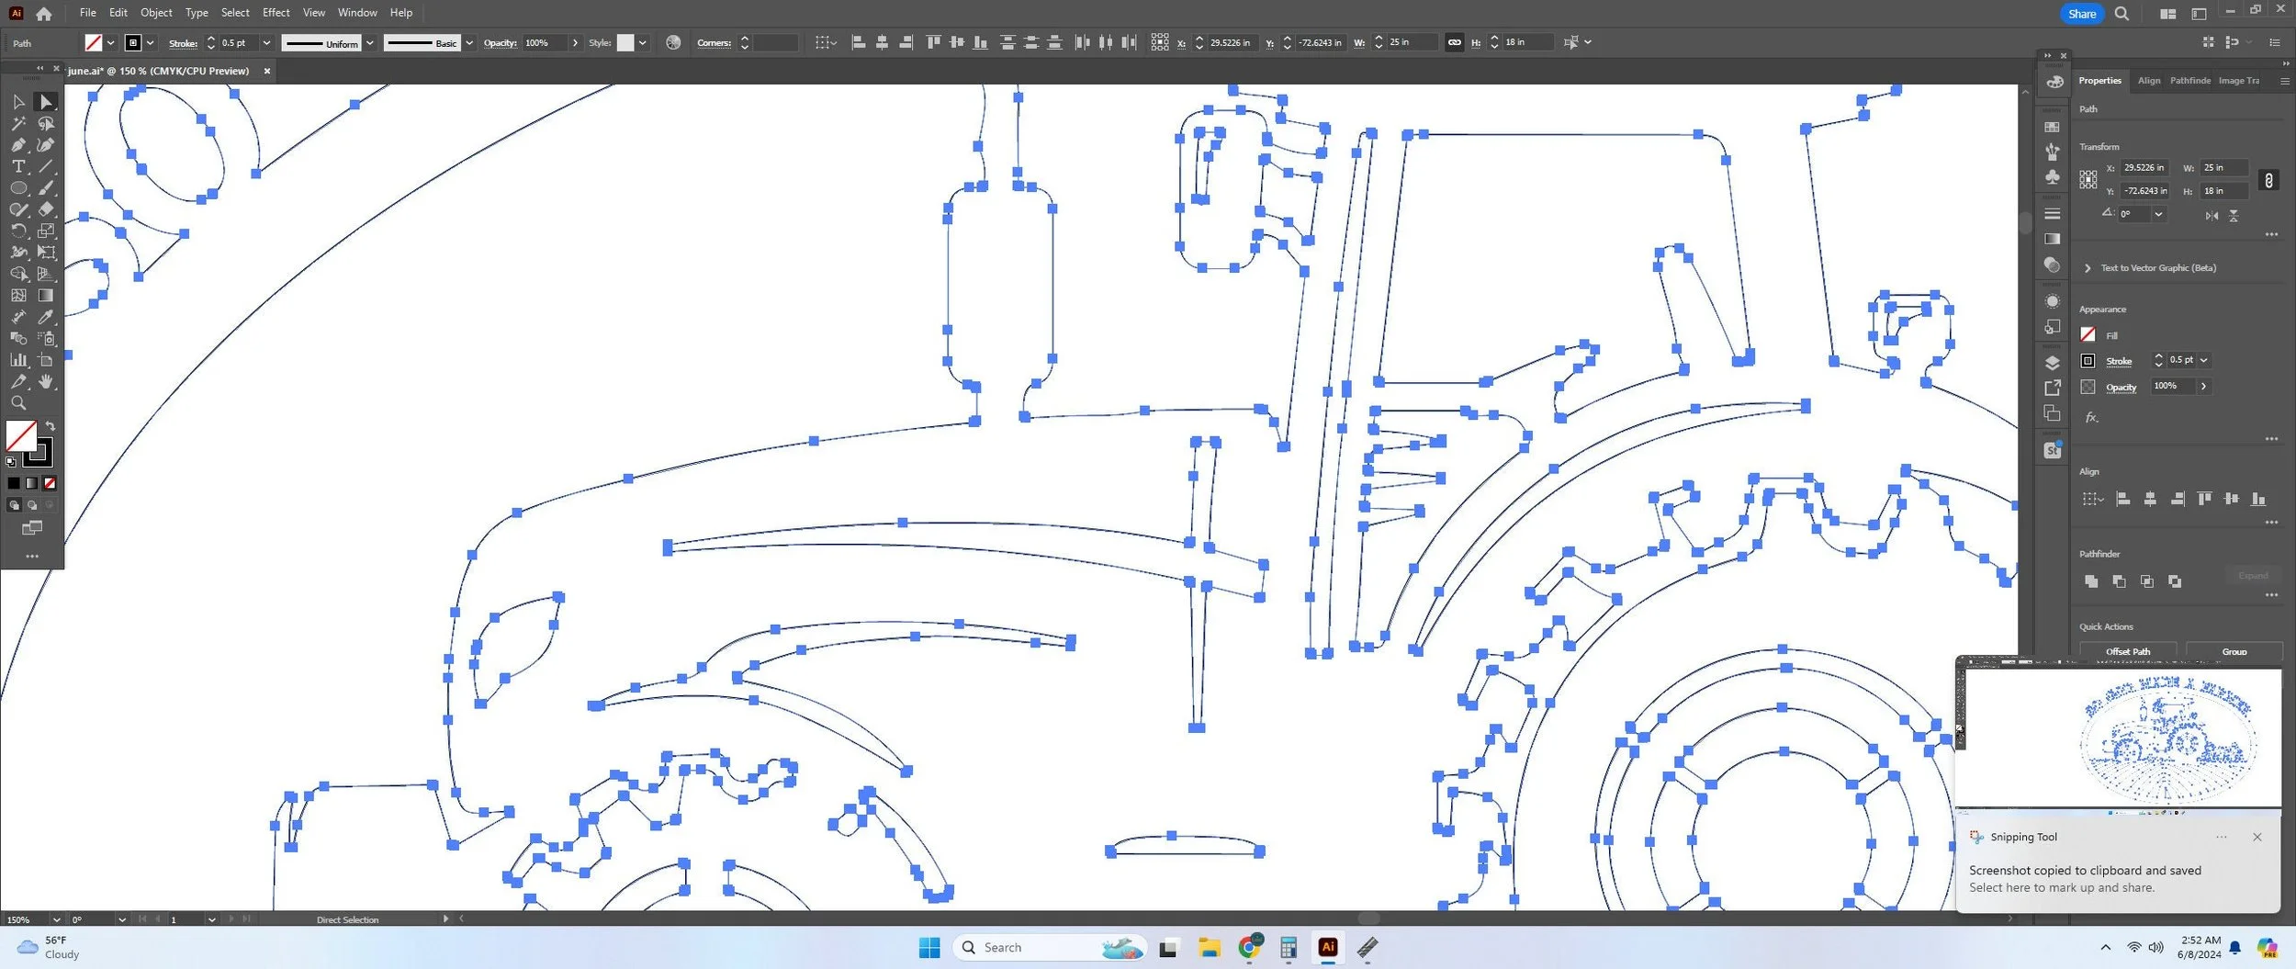The image size is (2296, 969).
Task: Select the Line Segment tool
Action: (46, 167)
